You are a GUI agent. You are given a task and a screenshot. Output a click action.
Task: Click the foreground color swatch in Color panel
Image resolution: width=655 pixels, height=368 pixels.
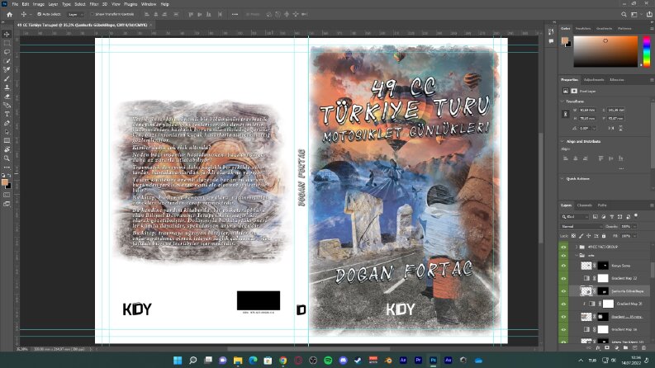[565, 40]
